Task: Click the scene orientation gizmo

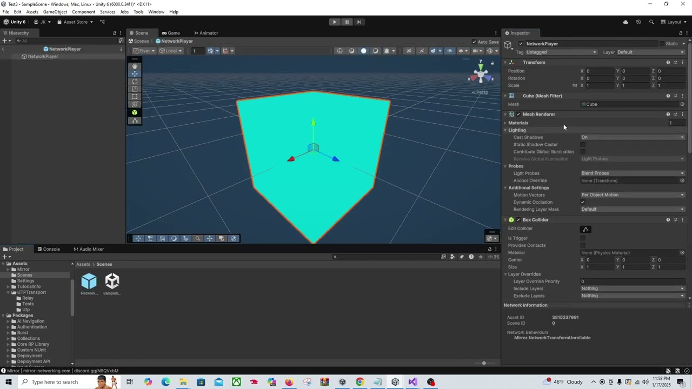Action: pos(481,75)
